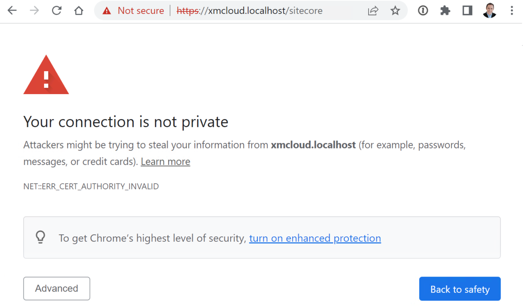Screen dimensions: 523x308
Task: Click the home icon
Action: click(x=78, y=10)
